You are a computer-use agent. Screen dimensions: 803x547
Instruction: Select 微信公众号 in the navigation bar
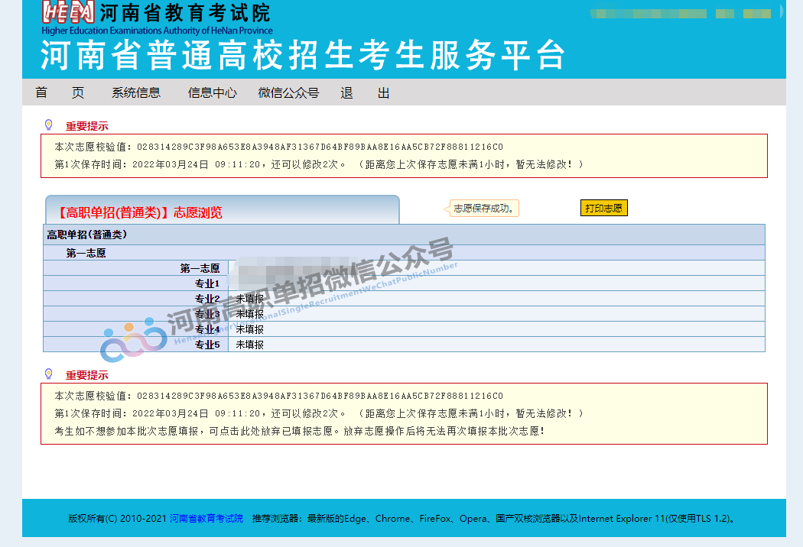pos(288,92)
